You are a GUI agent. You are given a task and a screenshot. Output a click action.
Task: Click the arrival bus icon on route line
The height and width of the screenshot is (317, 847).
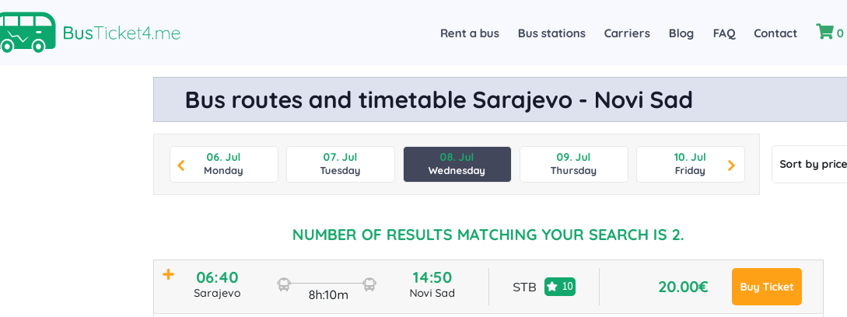[x=369, y=284]
